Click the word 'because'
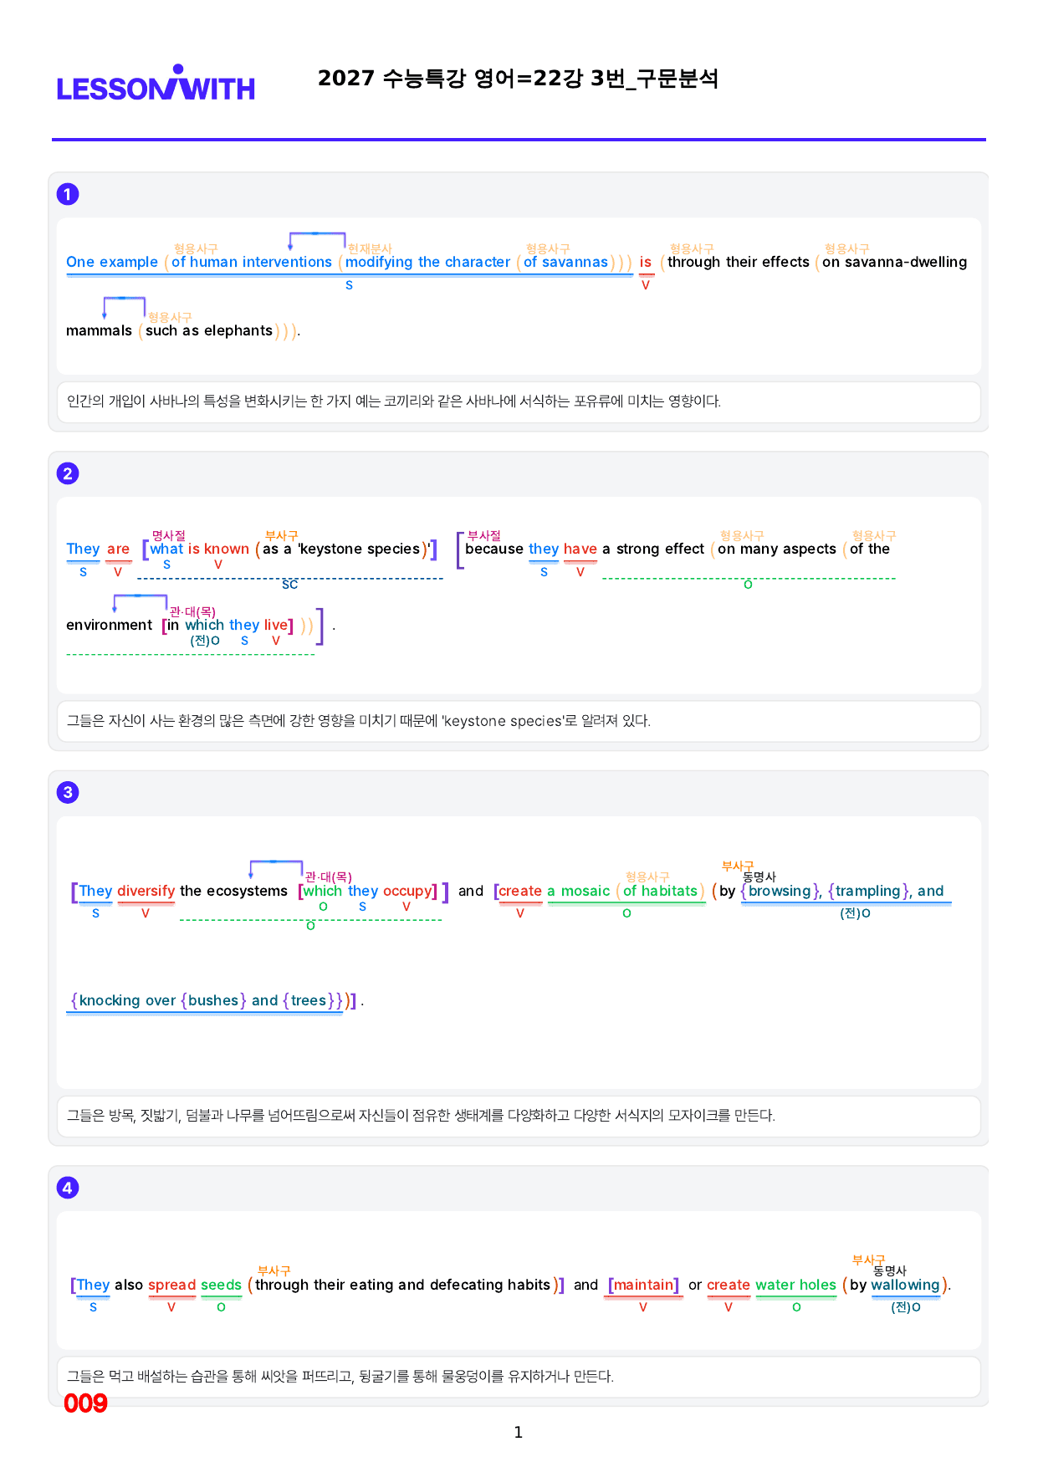Image resolution: width=1038 pixels, height=1467 pixels. click(x=493, y=549)
